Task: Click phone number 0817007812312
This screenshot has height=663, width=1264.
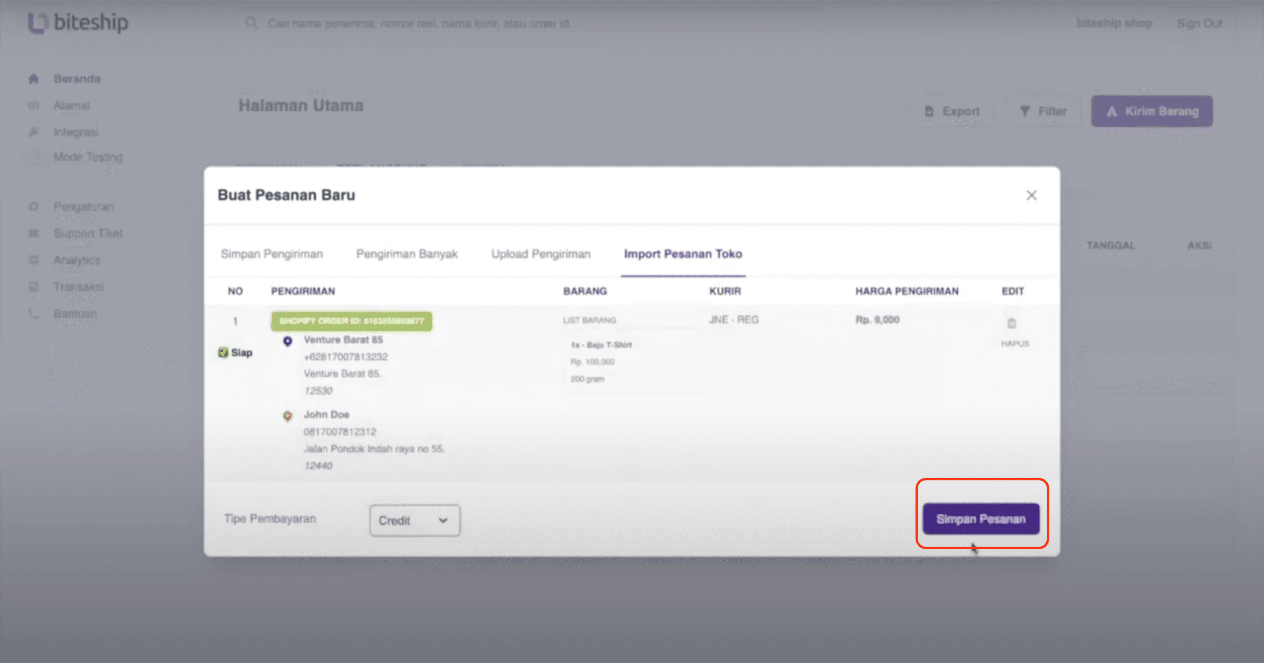Action: coord(340,432)
